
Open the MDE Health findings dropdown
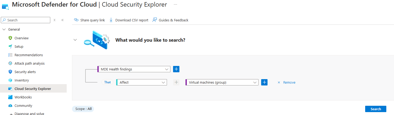pyautogui.click(x=134, y=69)
